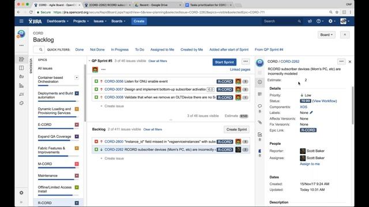Bookmark this page with the star icon
This screenshot has width=369, height=207.
337,12
